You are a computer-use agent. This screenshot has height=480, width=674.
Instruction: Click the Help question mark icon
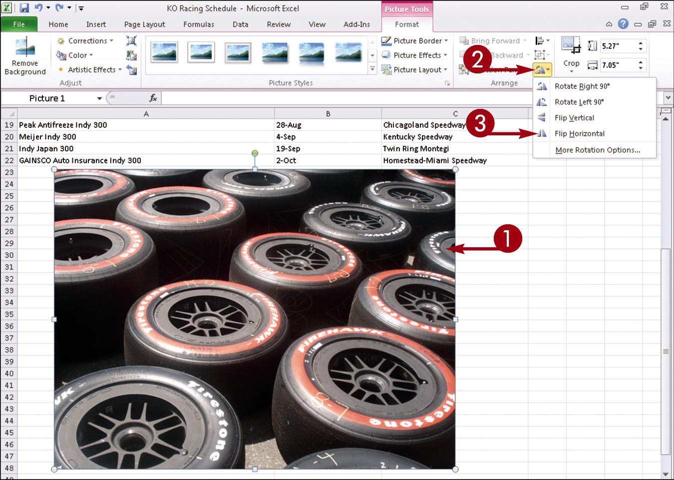coord(623,23)
